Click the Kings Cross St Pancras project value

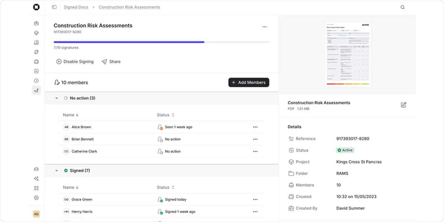click(359, 162)
